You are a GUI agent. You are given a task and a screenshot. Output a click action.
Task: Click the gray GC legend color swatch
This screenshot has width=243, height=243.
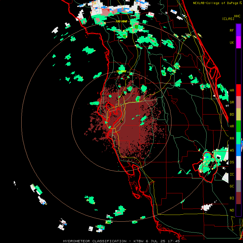pyautogui.click(x=238, y=186)
